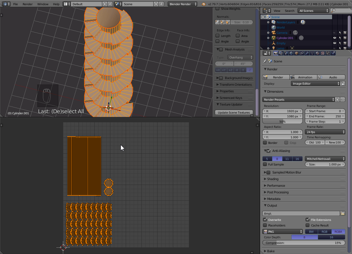
Task: Enable the Placeholders checkbox
Action: 265,225
